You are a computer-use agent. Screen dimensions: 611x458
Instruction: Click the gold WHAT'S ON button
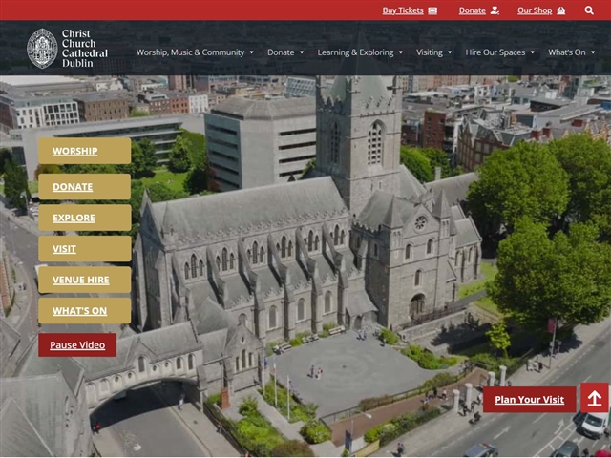(85, 311)
